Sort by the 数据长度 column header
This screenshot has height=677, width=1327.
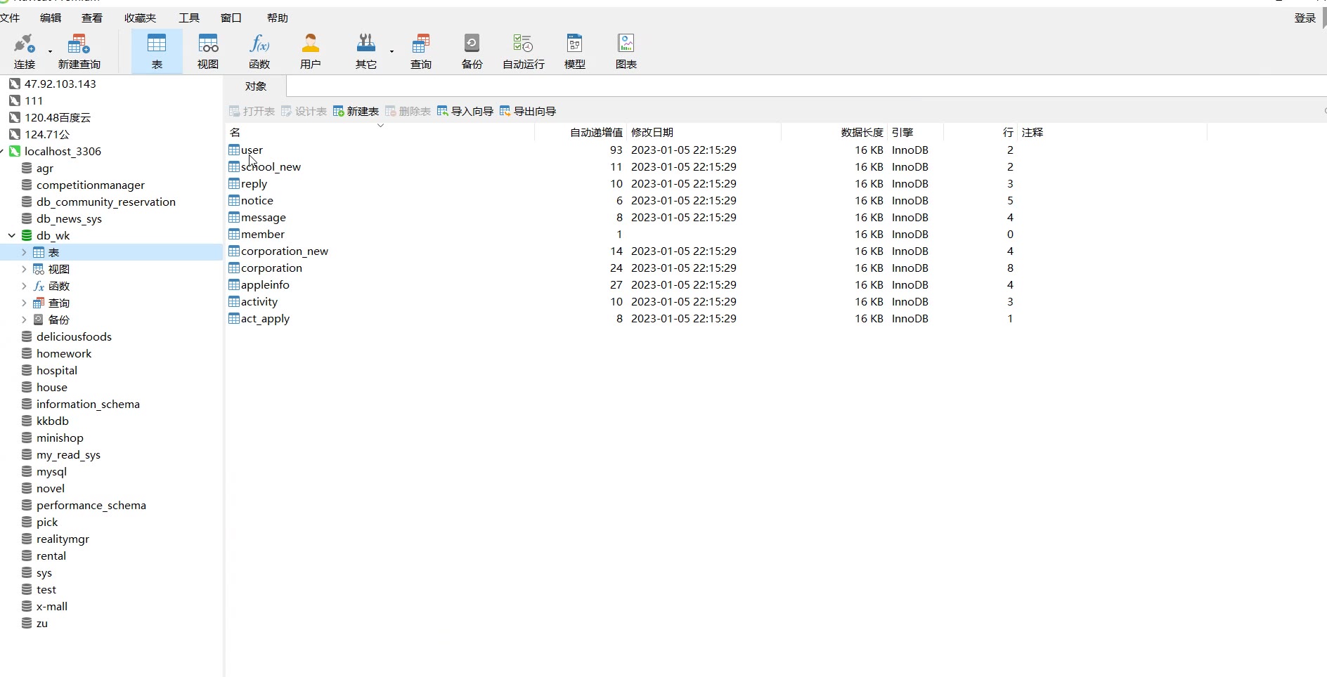834,132
